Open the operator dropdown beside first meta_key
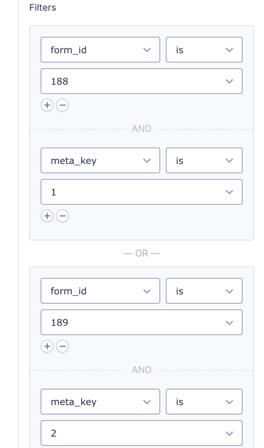This screenshot has width=264, height=448. (x=204, y=160)
